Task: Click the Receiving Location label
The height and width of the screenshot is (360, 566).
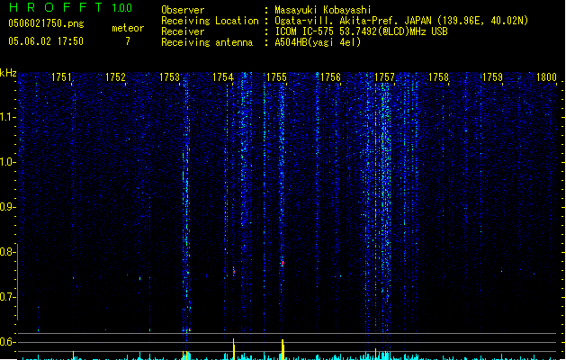Action: point(210,21)
